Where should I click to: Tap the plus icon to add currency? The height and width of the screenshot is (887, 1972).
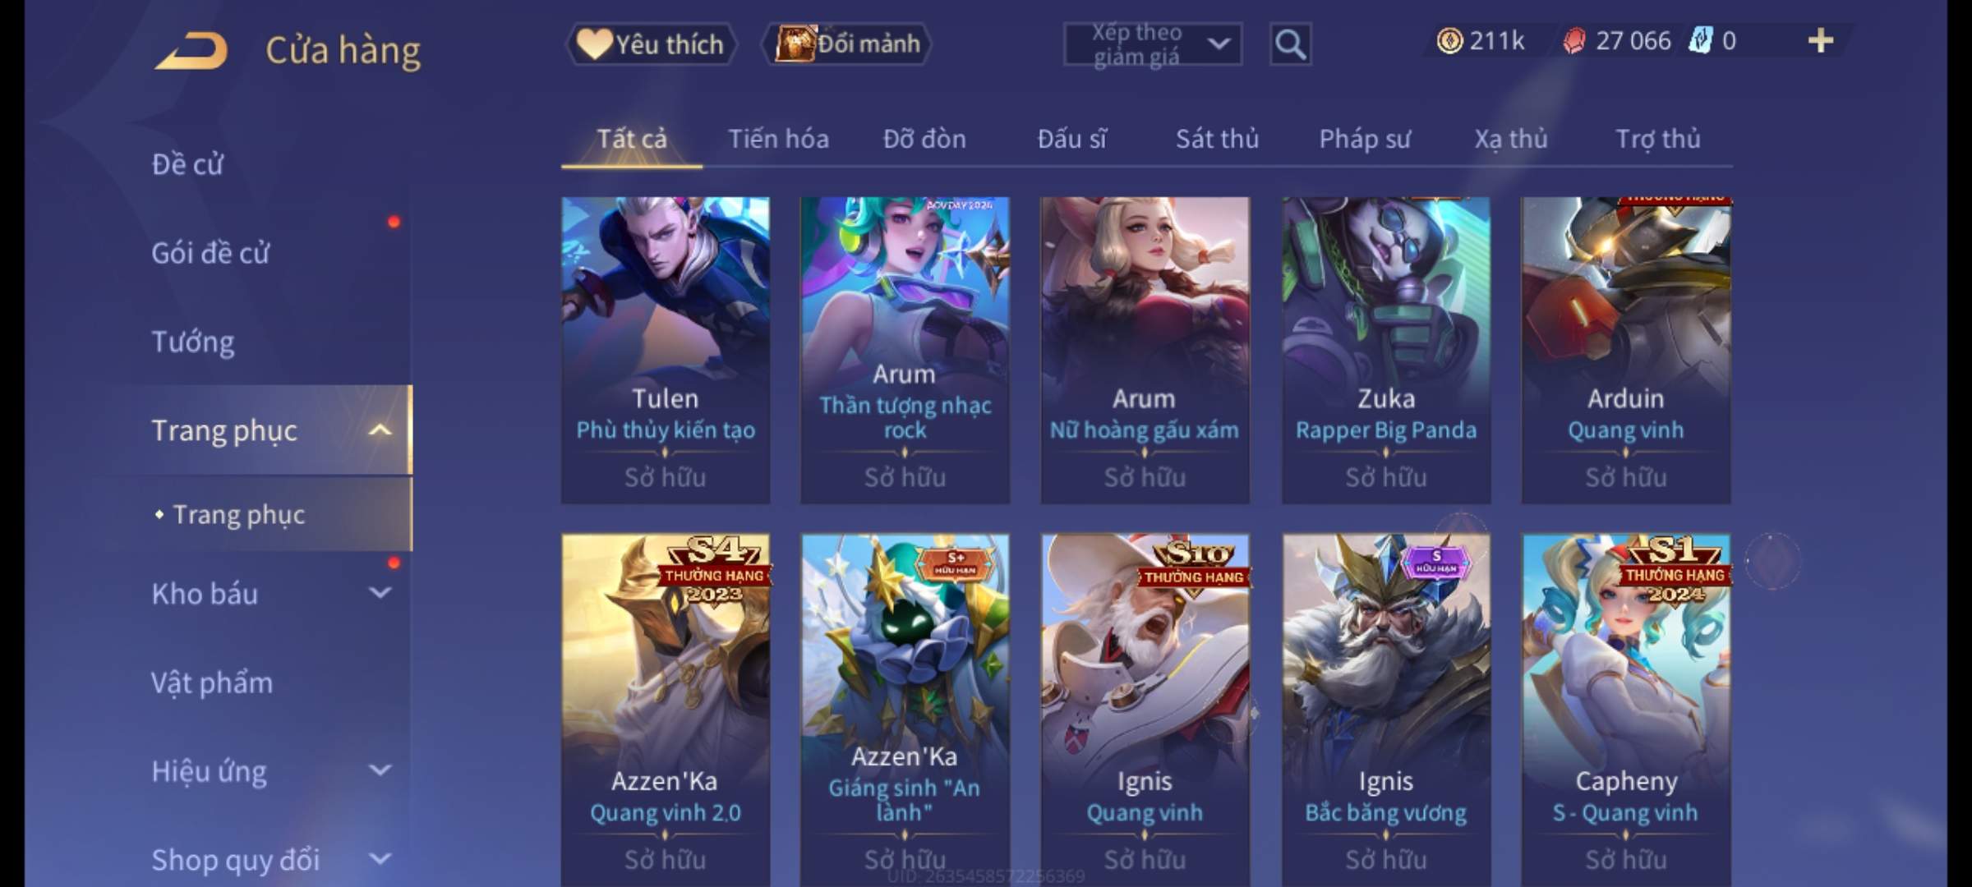coord(1821,40)
